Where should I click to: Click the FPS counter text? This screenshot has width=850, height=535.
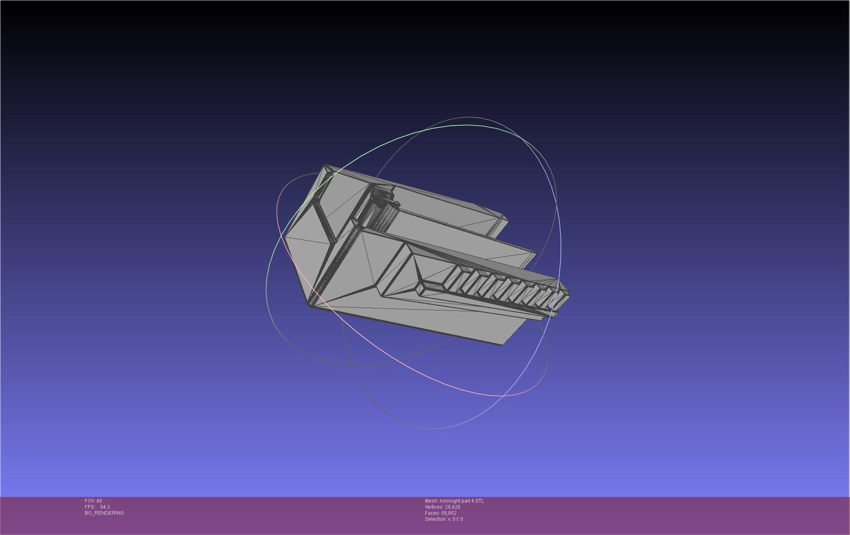point(97,507)
